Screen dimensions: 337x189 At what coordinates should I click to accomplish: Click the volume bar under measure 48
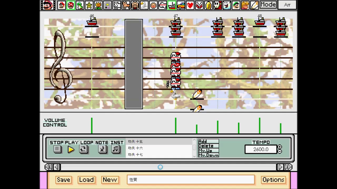tap(260, 125)
